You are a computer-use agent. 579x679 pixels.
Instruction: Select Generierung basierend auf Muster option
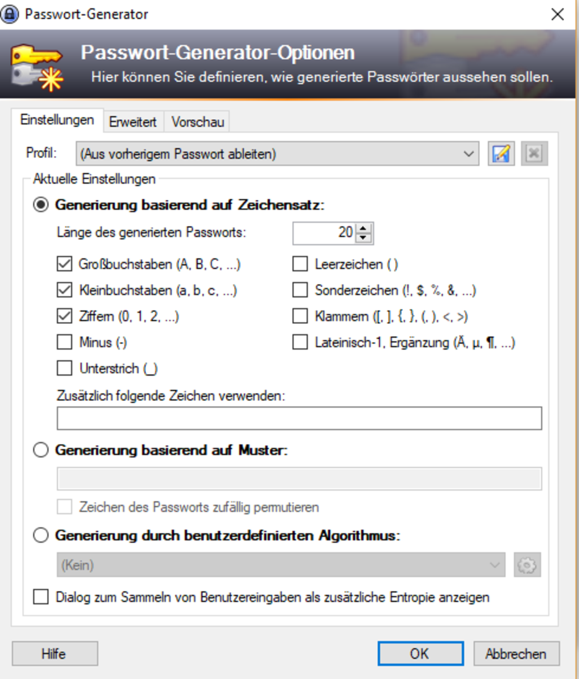coord(41,450)
